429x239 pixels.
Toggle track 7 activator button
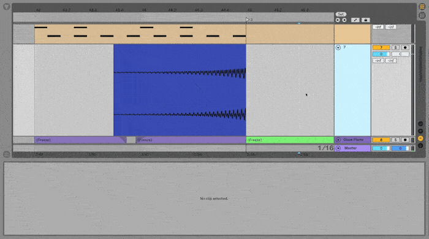point(381,48)
